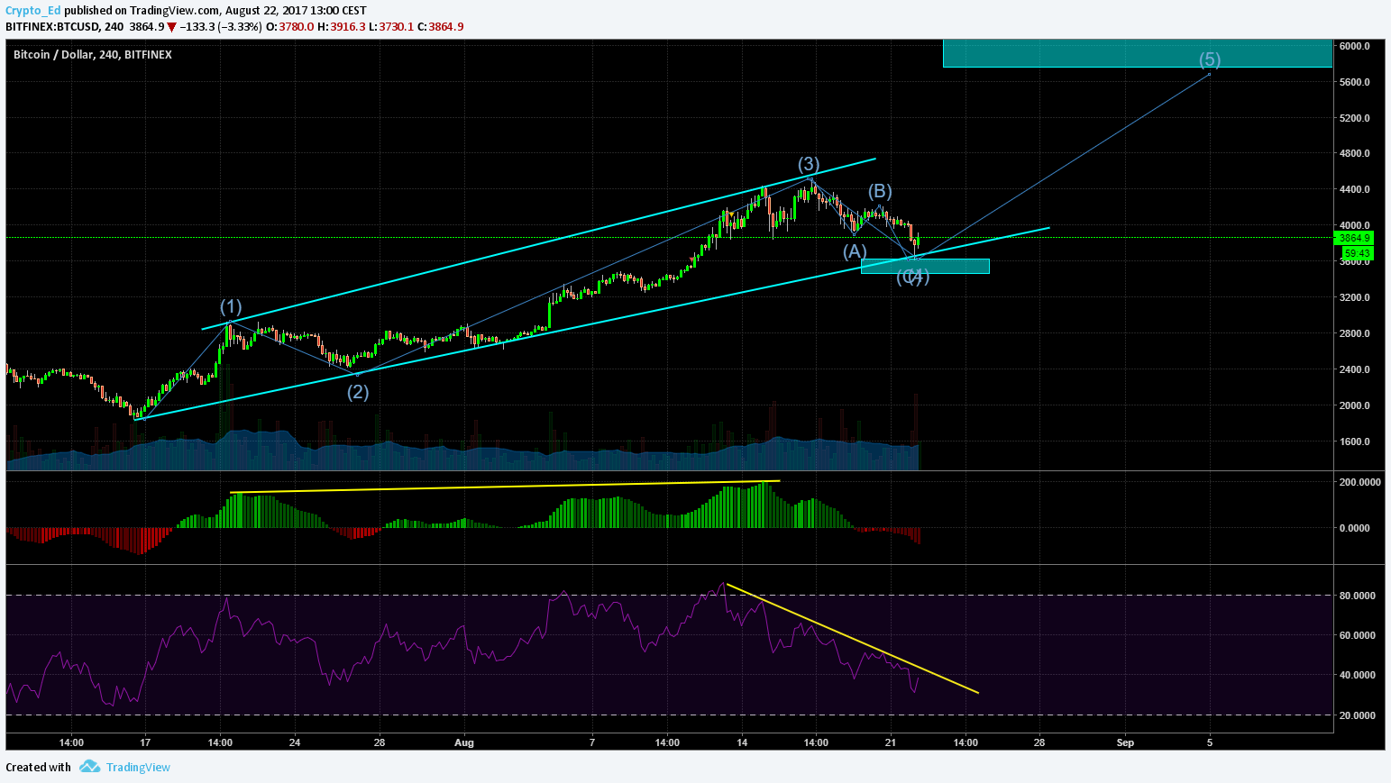Click the TradingView cloud logo icon
This screenshot has width=1391, height=783.
pos(89,767)
